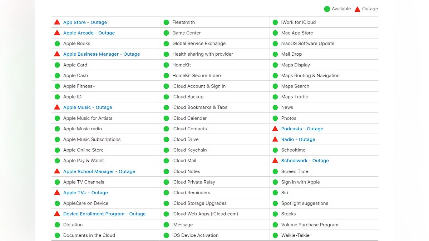Open the Apple Business Manager - Outage link

[x=102, y=54]
